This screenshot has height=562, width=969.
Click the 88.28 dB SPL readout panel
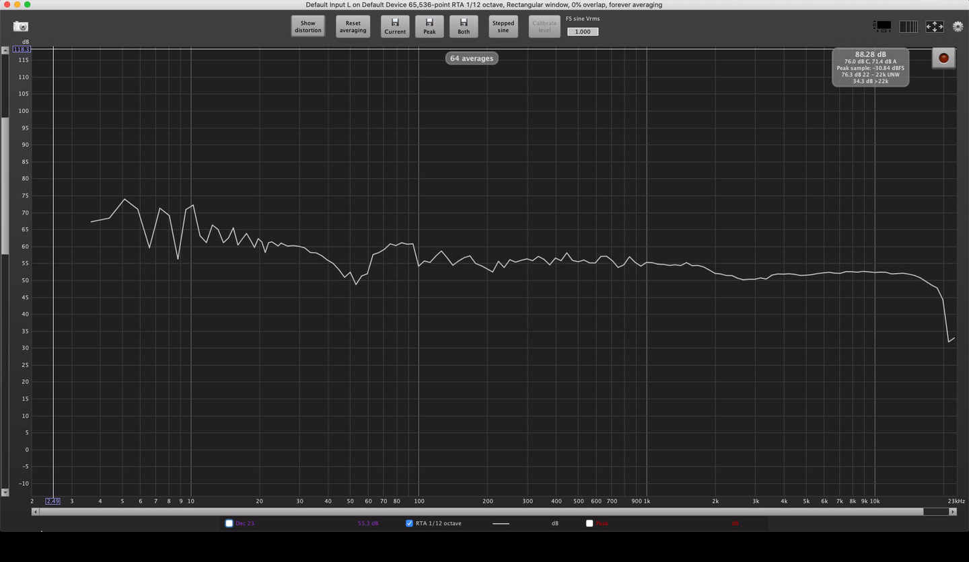[x=870, y=67]
